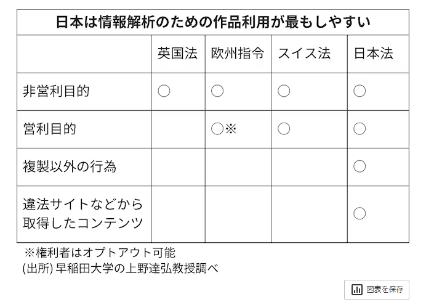Click the circle for 非営利目的 under 欧州指令

tap(217, 91)
